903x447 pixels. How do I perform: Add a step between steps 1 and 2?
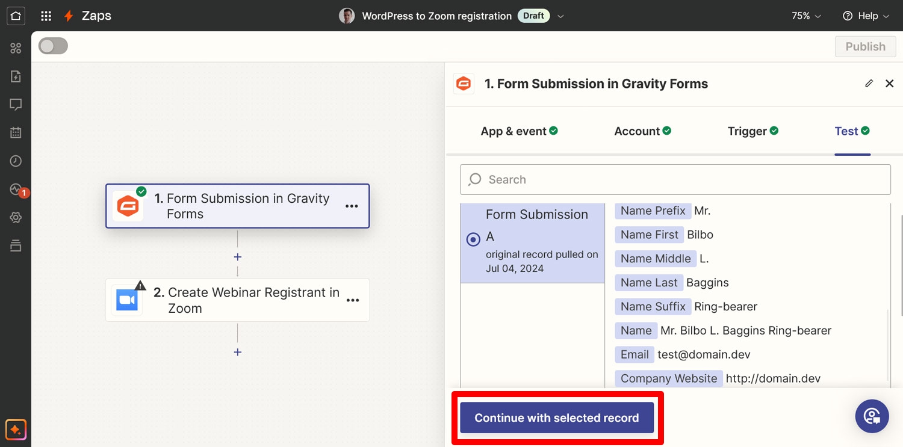coord(238,257)
